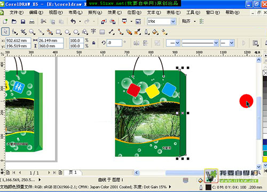
Task: Click the Print icon
Action: click(32, 21)
